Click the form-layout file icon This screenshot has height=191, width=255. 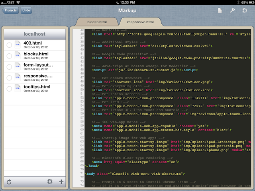tap(18, 66)
